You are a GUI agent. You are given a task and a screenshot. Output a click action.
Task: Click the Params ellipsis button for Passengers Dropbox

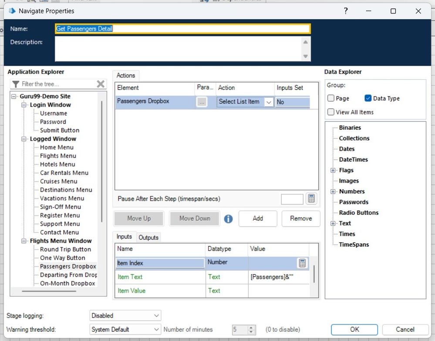(201, 102)
